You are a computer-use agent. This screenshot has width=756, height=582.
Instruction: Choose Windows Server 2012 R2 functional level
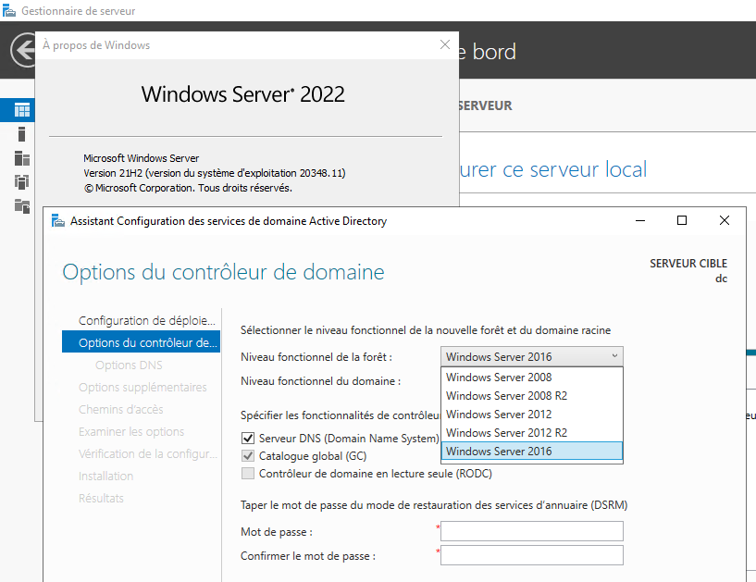[x=532, y=432]
